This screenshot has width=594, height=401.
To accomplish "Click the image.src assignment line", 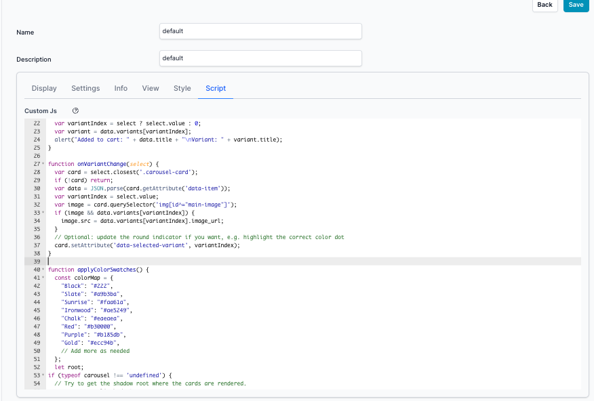I will (x=142, y=221).
